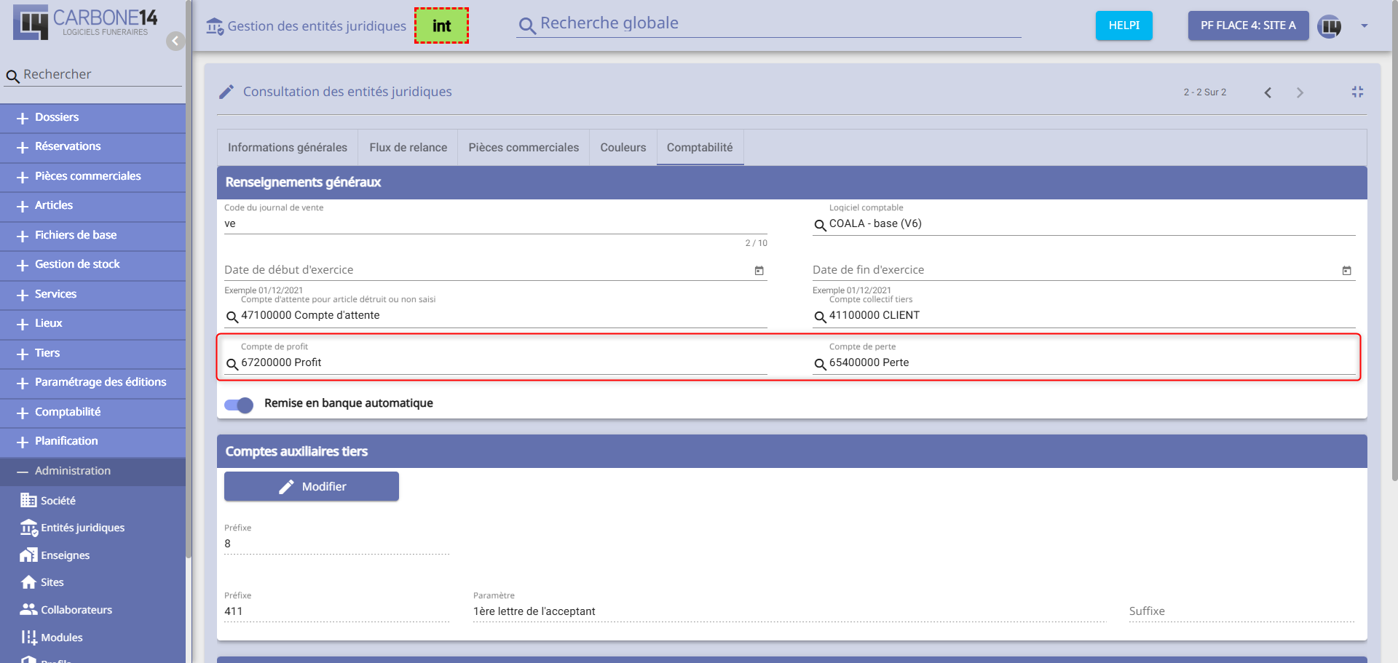
Task: Expand the Dossiers menu section
Action: pos(57,117)
